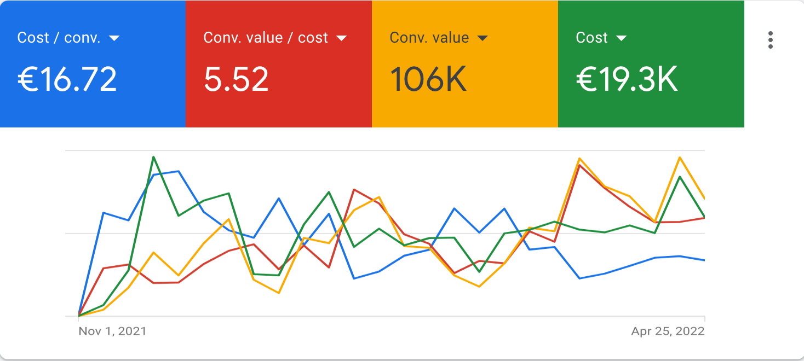Click the yellow line's final peak near chart end
The image size is (804, 361).
[680, 158]
